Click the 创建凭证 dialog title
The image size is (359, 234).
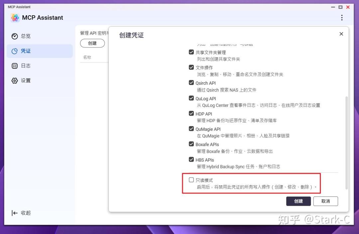point(131,36)
